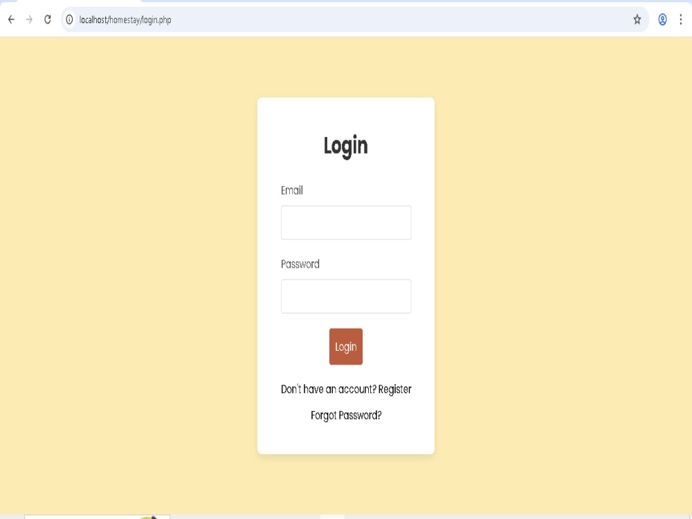692x519 pixels.
Task: Click the Email input field
Action: pos(346,222)
